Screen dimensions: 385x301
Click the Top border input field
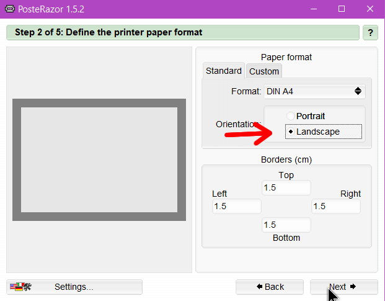tap(286, 187)
